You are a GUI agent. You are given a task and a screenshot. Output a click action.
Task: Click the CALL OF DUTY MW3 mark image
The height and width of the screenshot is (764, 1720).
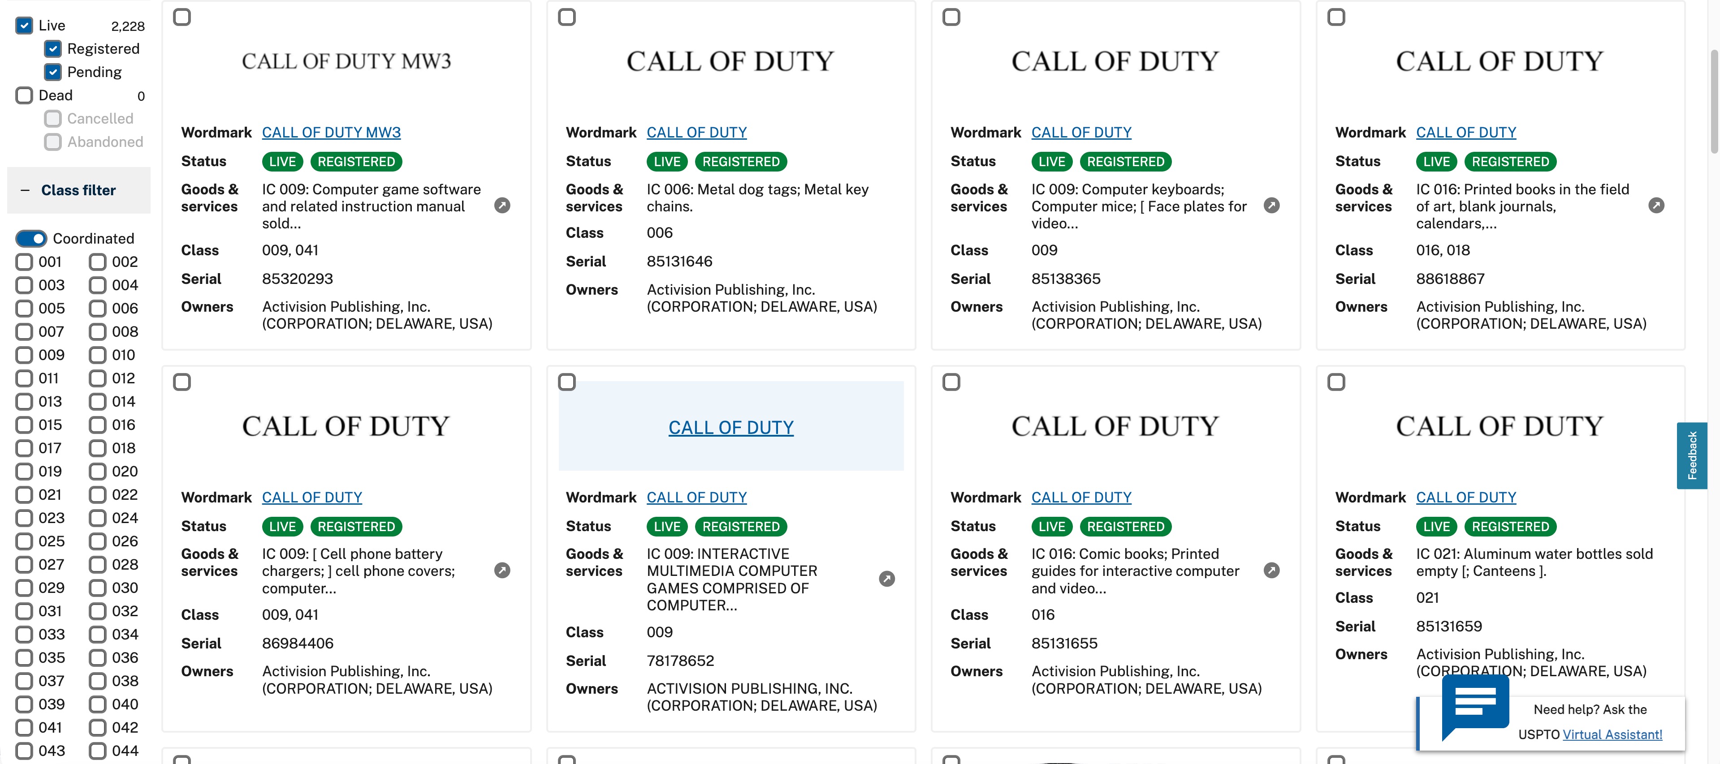point(346,61)
